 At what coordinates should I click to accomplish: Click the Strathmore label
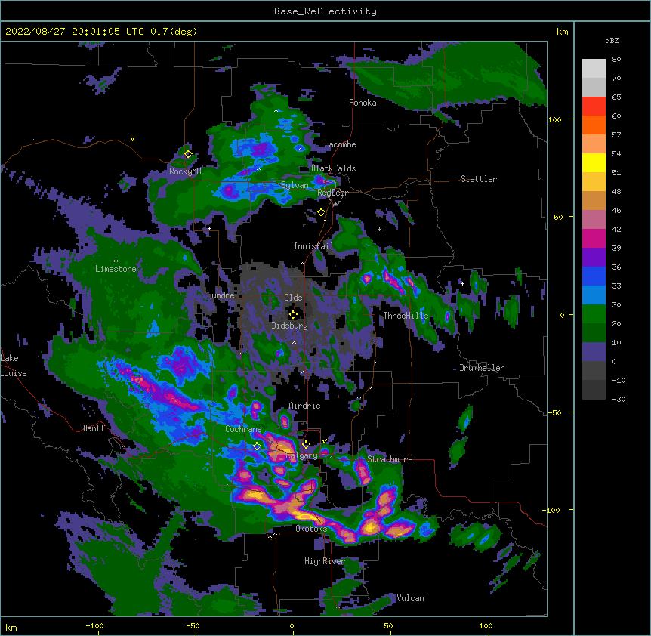390,459
